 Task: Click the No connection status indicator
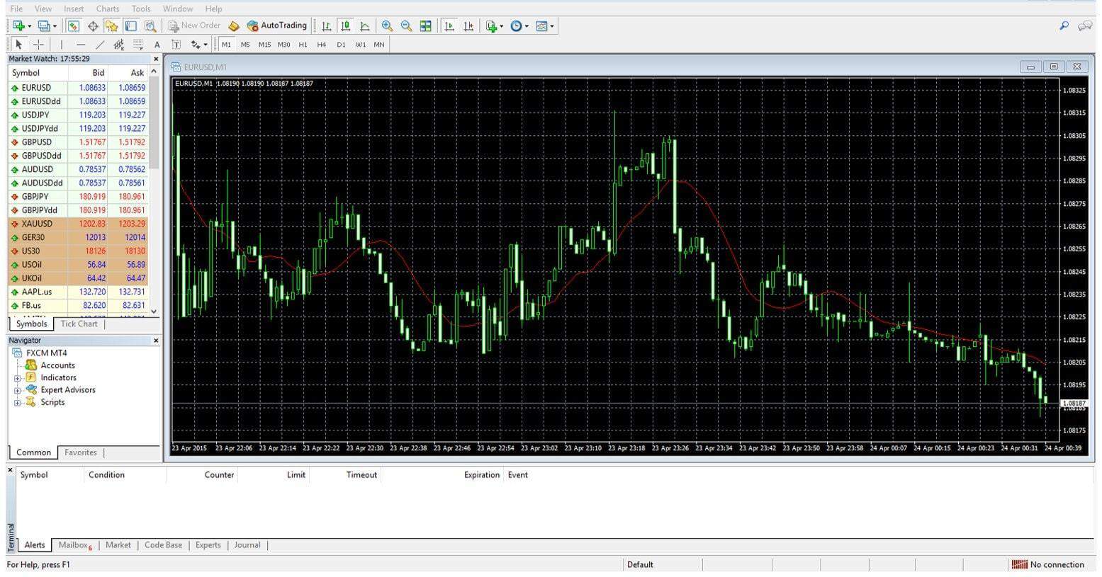(x=1049, y=564)
